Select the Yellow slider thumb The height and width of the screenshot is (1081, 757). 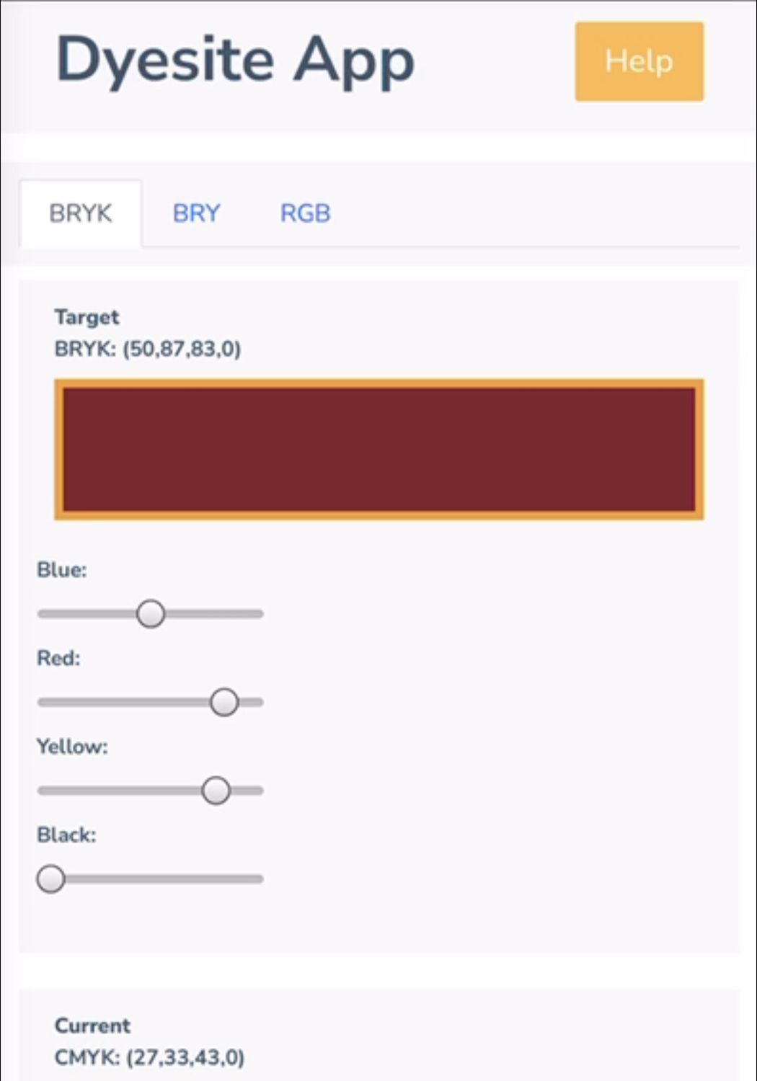pyautogui.click(x=216, y=790)
